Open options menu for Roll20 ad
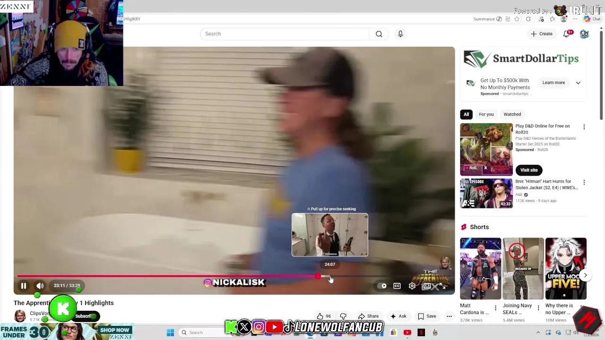 [584, 127]
